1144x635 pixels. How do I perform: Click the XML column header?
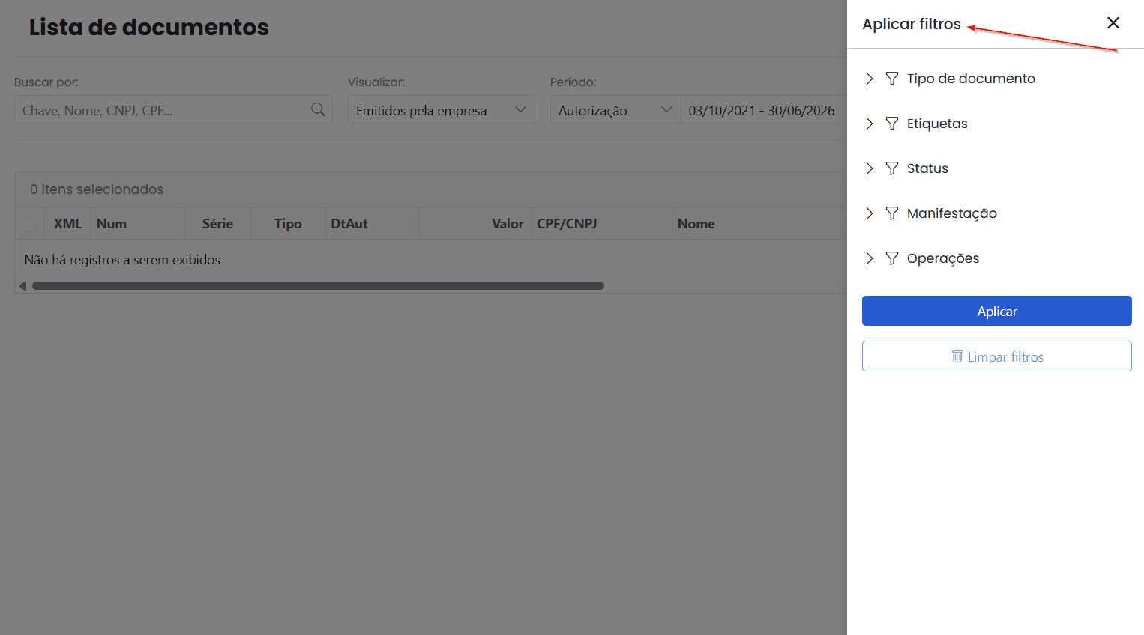67,224
